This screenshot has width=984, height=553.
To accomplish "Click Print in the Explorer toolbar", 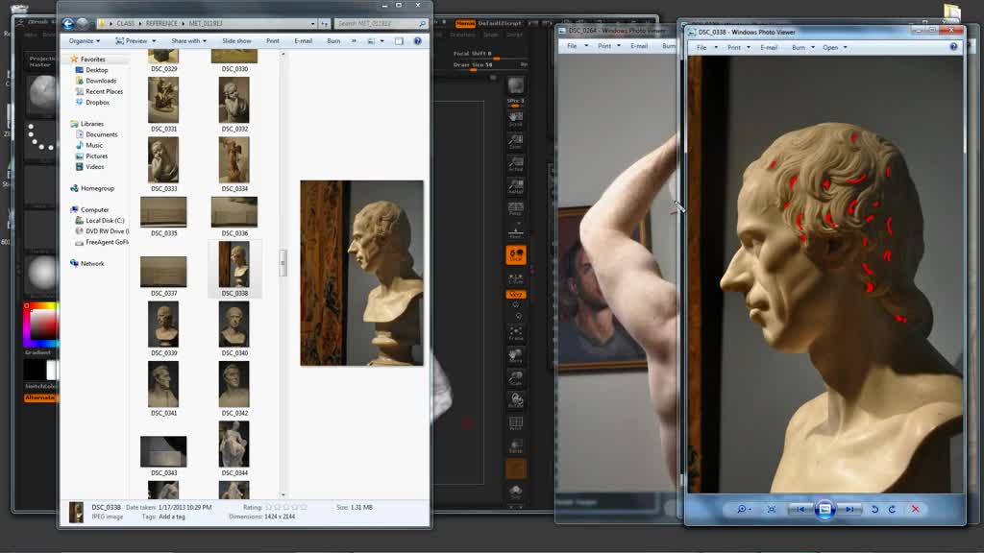I will 272,41.
